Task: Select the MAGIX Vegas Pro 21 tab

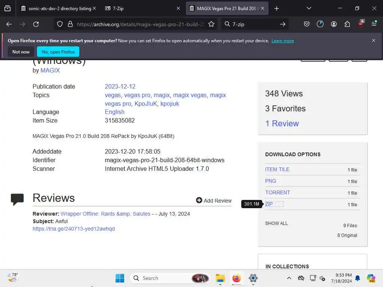Action: pos(227,8)
